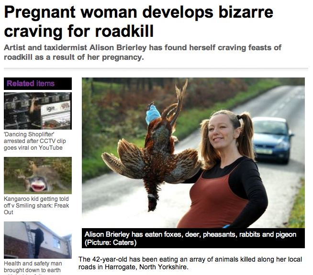Click the pheasant held up in photo
The height and width of the screenshot is (275, 313).
click(x=153, y=148)
